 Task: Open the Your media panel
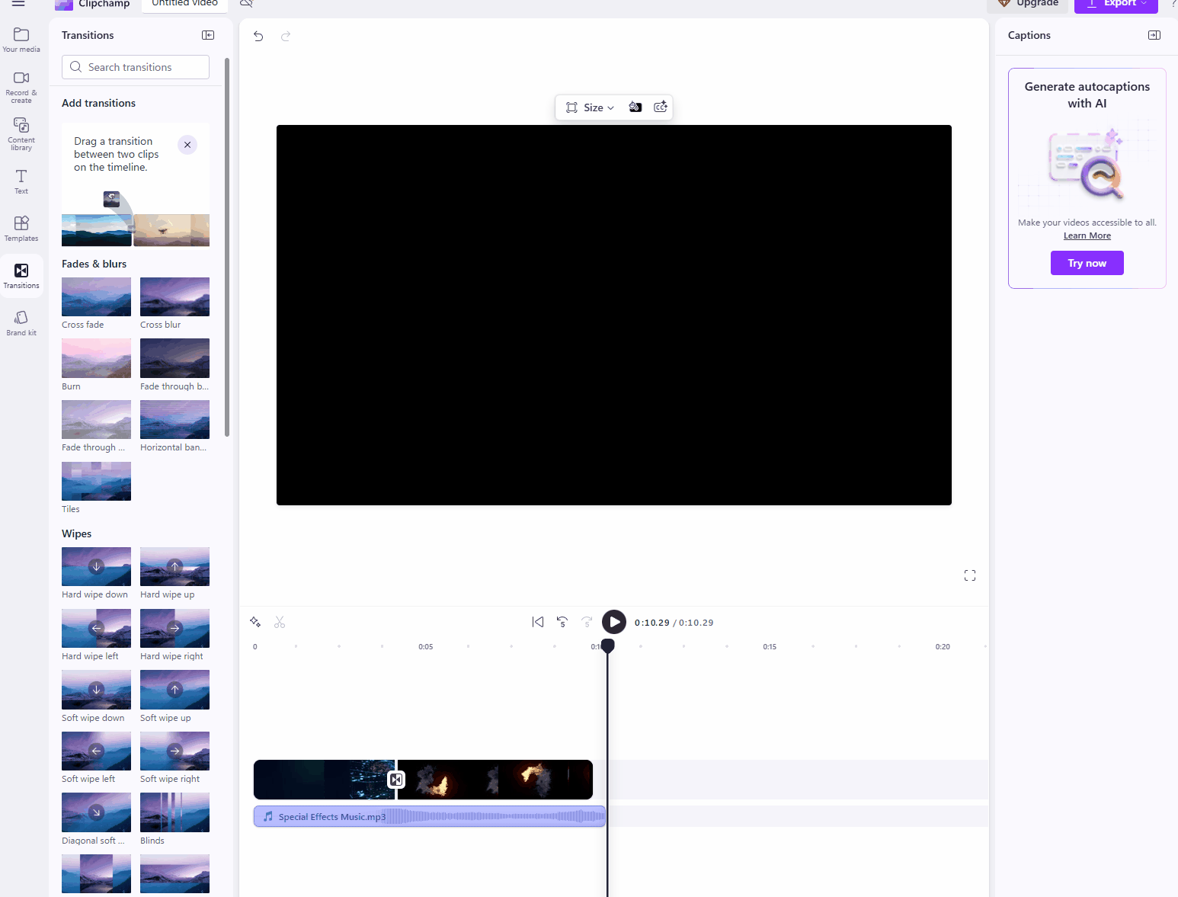[21, 38]
